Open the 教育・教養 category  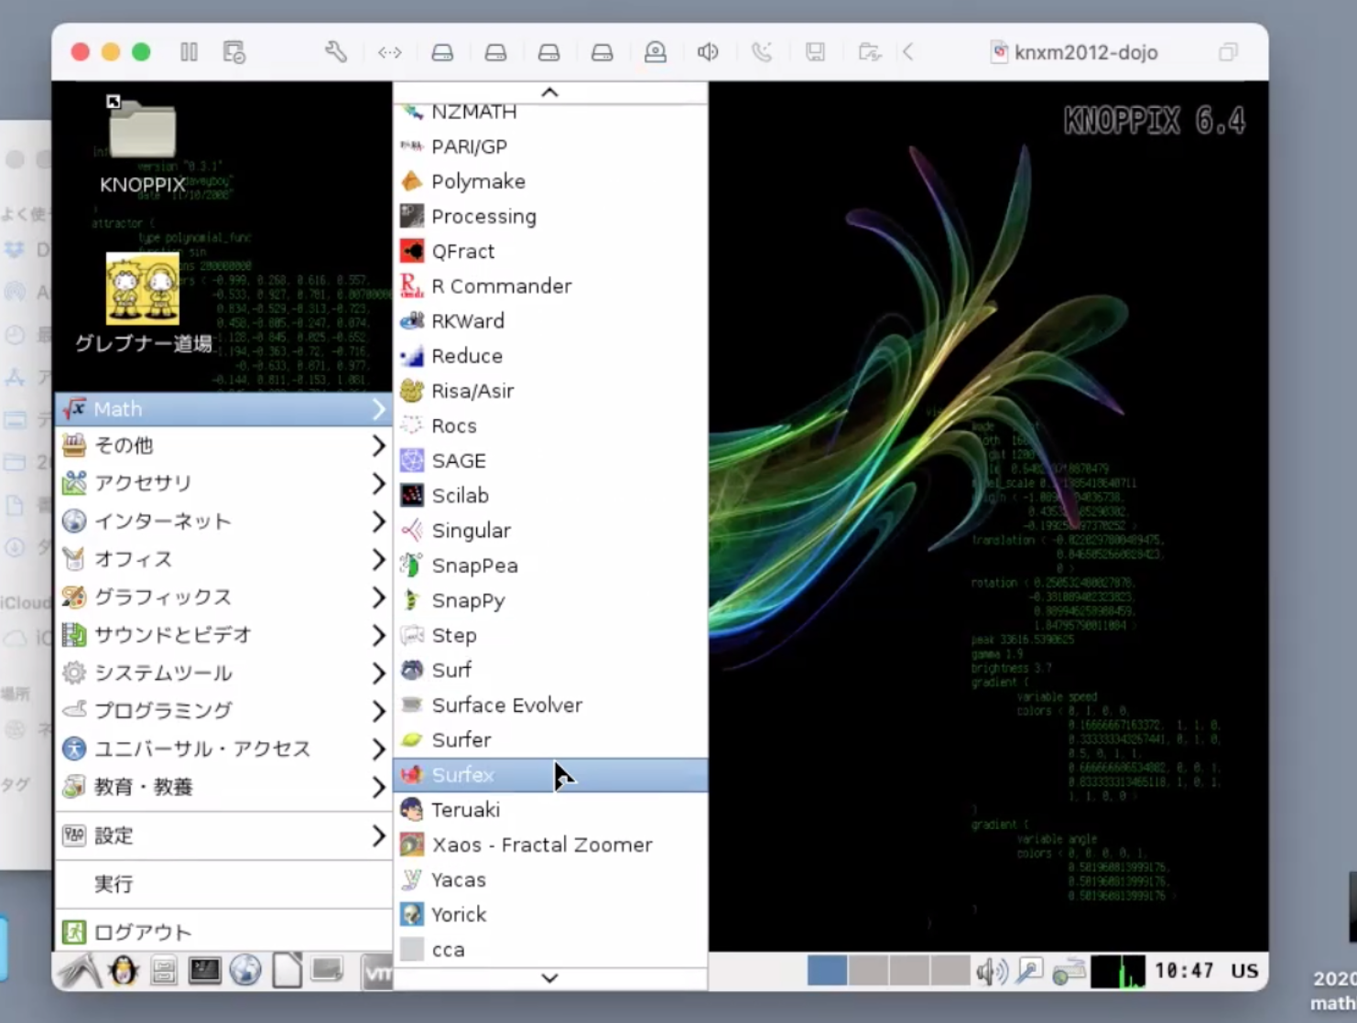[x=223, y=787]
